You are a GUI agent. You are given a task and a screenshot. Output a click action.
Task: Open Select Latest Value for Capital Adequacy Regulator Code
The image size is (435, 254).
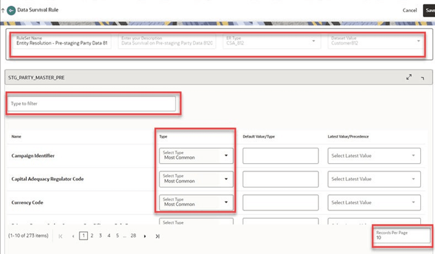374,179
